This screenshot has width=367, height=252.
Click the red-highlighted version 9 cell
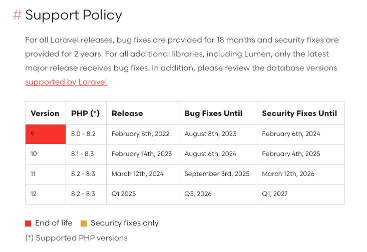click(x=46, y=134)
